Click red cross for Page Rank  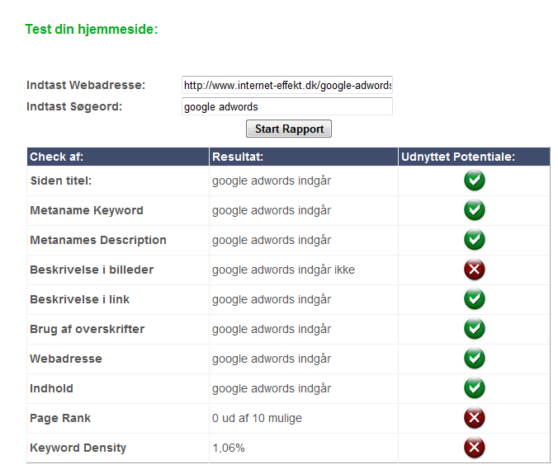pos(475,418)
